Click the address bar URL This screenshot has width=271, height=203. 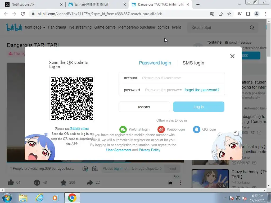pyautogui.click(x=100, y=14)
